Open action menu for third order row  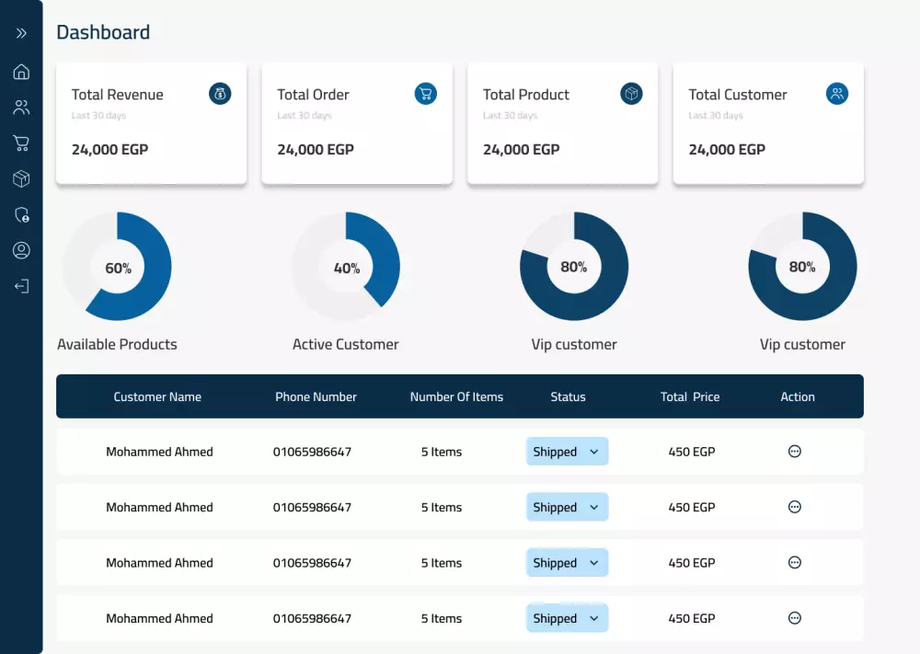[x=795, y=563]
